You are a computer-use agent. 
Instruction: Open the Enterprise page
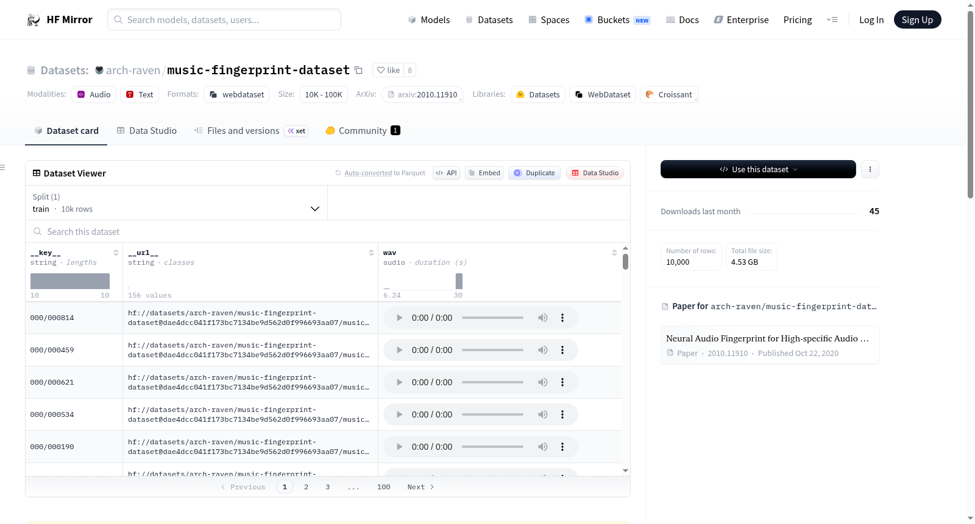click(x=741, y=20)
